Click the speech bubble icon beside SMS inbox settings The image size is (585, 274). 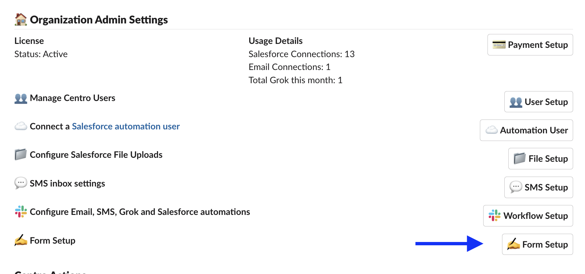coord(21,183)
